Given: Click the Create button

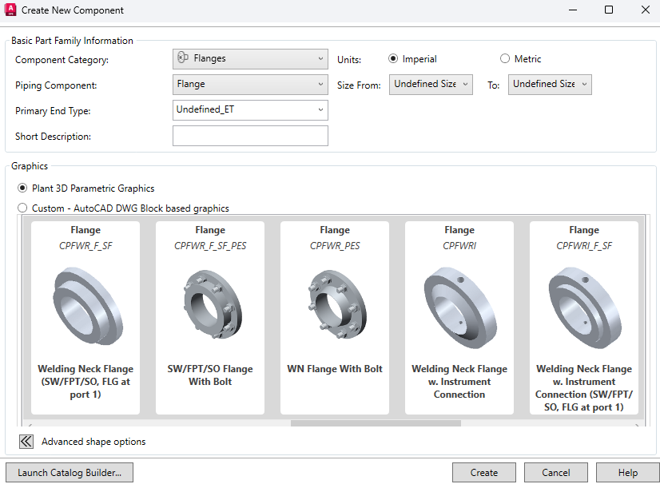Looking at the screenshot, I should [484, 473].
